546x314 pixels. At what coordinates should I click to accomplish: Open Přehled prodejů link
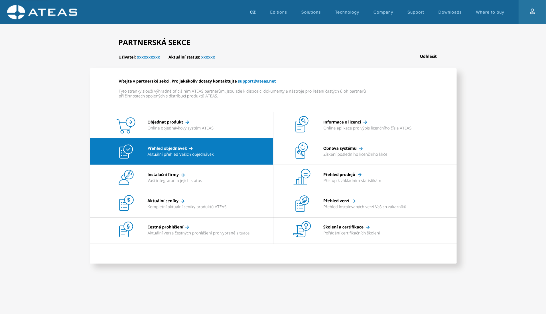[339, 175]
